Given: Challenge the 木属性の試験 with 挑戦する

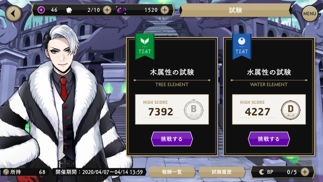Looking at the screenshot, I should pyautogui.click(x=172, y=139).
